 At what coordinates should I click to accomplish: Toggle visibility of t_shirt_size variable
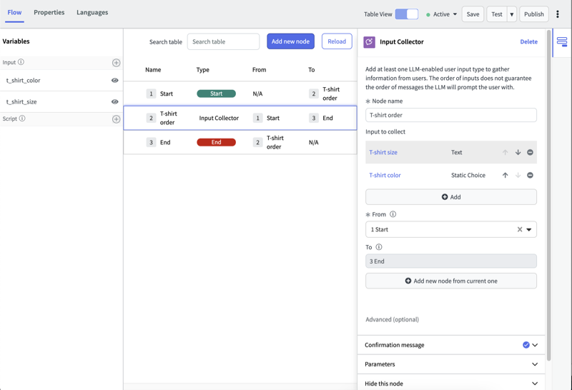tap(115, 101)
